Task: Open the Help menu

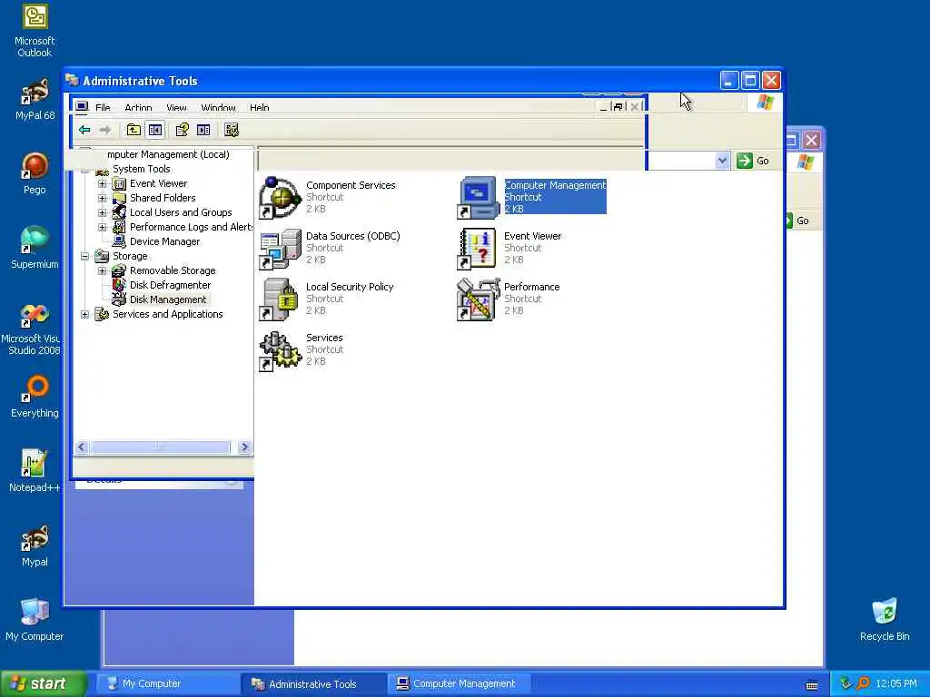Action: pyautogui.click(x=259, y=107)
